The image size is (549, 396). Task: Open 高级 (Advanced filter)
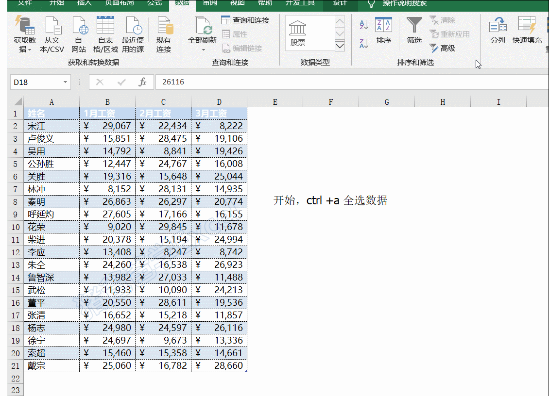coord(442,48)
